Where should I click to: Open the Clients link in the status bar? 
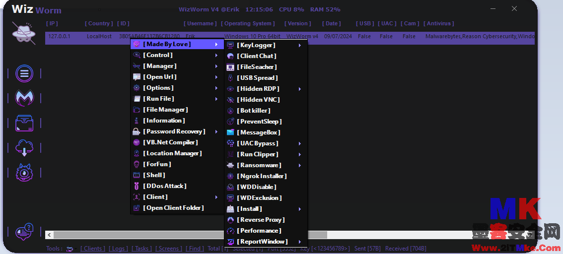pyautogui.click(x=93, y=248)
